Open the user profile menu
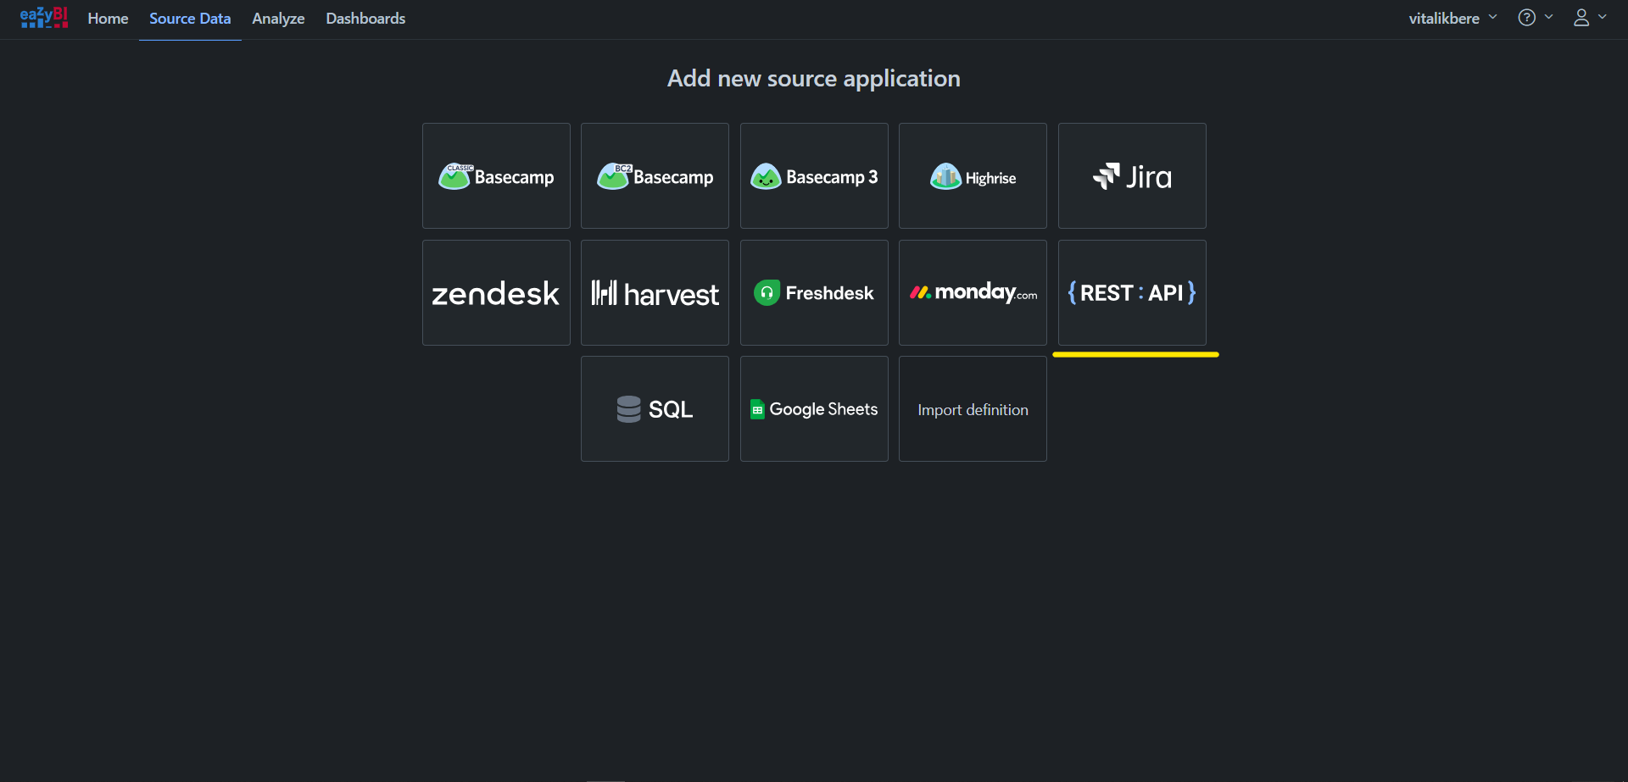This screenshot has width=1628, height=782. (x=1589, y=18)
